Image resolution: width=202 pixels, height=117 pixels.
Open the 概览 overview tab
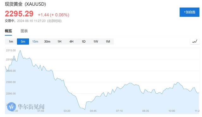[9, 31]
